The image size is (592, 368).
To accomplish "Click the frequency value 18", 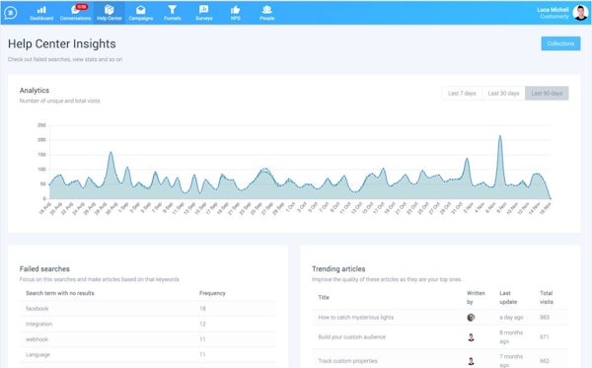I will click(x=202, y=309).
